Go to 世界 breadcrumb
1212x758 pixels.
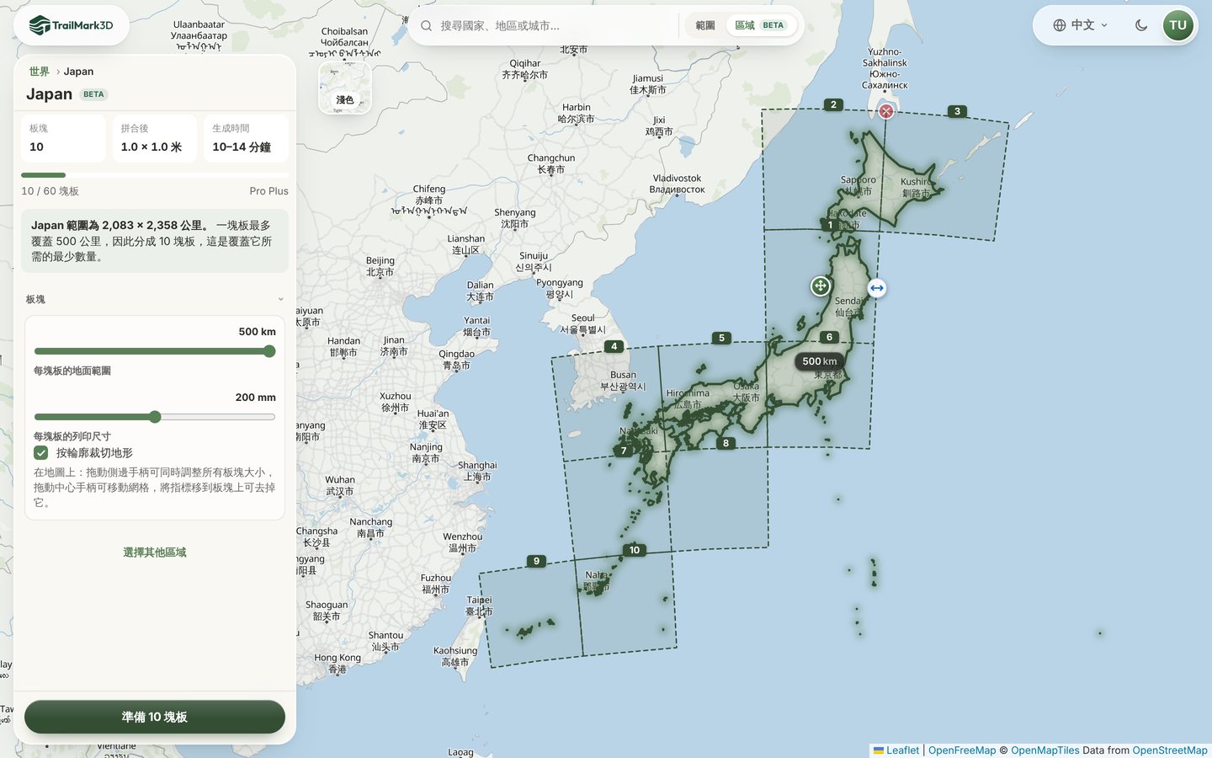40,72
